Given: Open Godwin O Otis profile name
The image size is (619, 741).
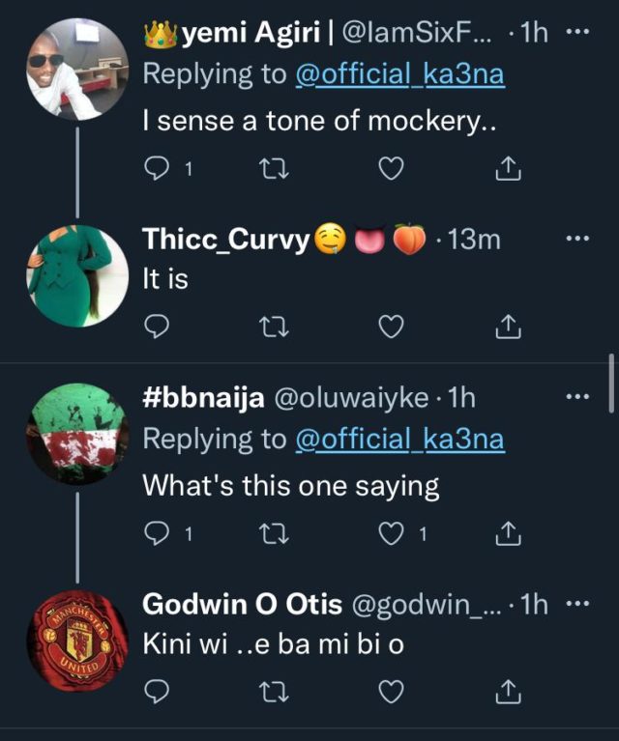Looking at the screenshot, I should [242, 605].
